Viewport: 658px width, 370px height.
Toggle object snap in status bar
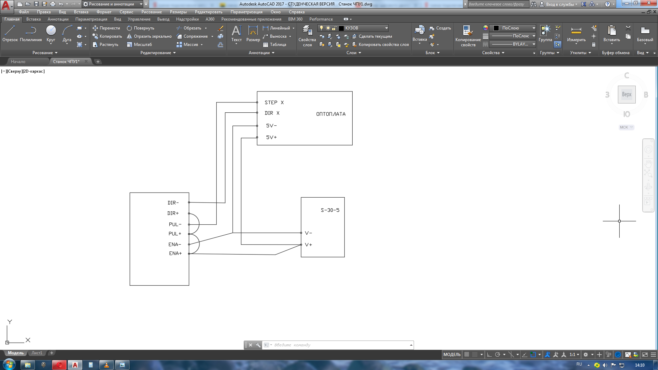tap(533, 355)
